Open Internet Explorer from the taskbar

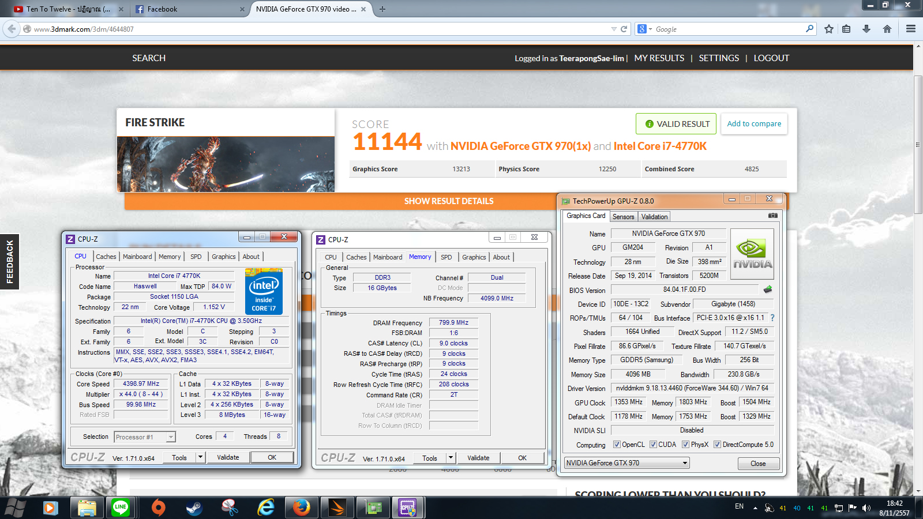coord(266,508)
